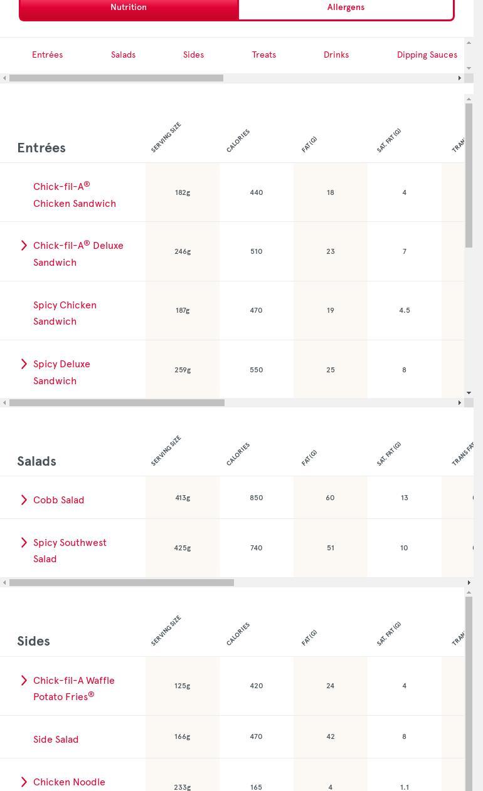Navigate to Drinks category

336,55
